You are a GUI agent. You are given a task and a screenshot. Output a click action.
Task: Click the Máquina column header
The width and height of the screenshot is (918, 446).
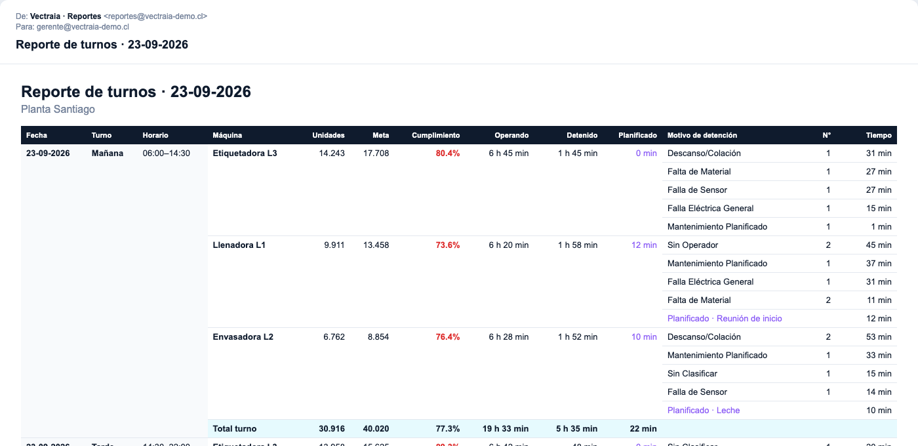click(x=228, y=135)
